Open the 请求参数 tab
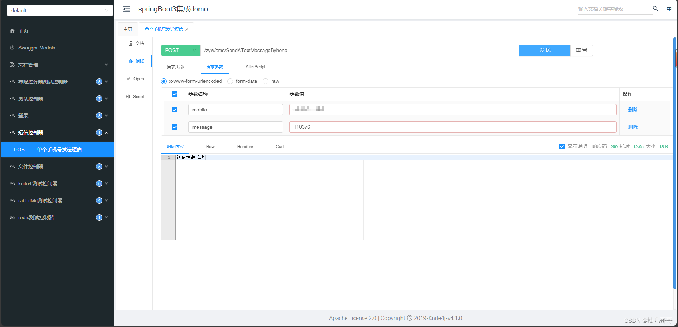Screen dimensions: 678x327 tap(215, 67)
